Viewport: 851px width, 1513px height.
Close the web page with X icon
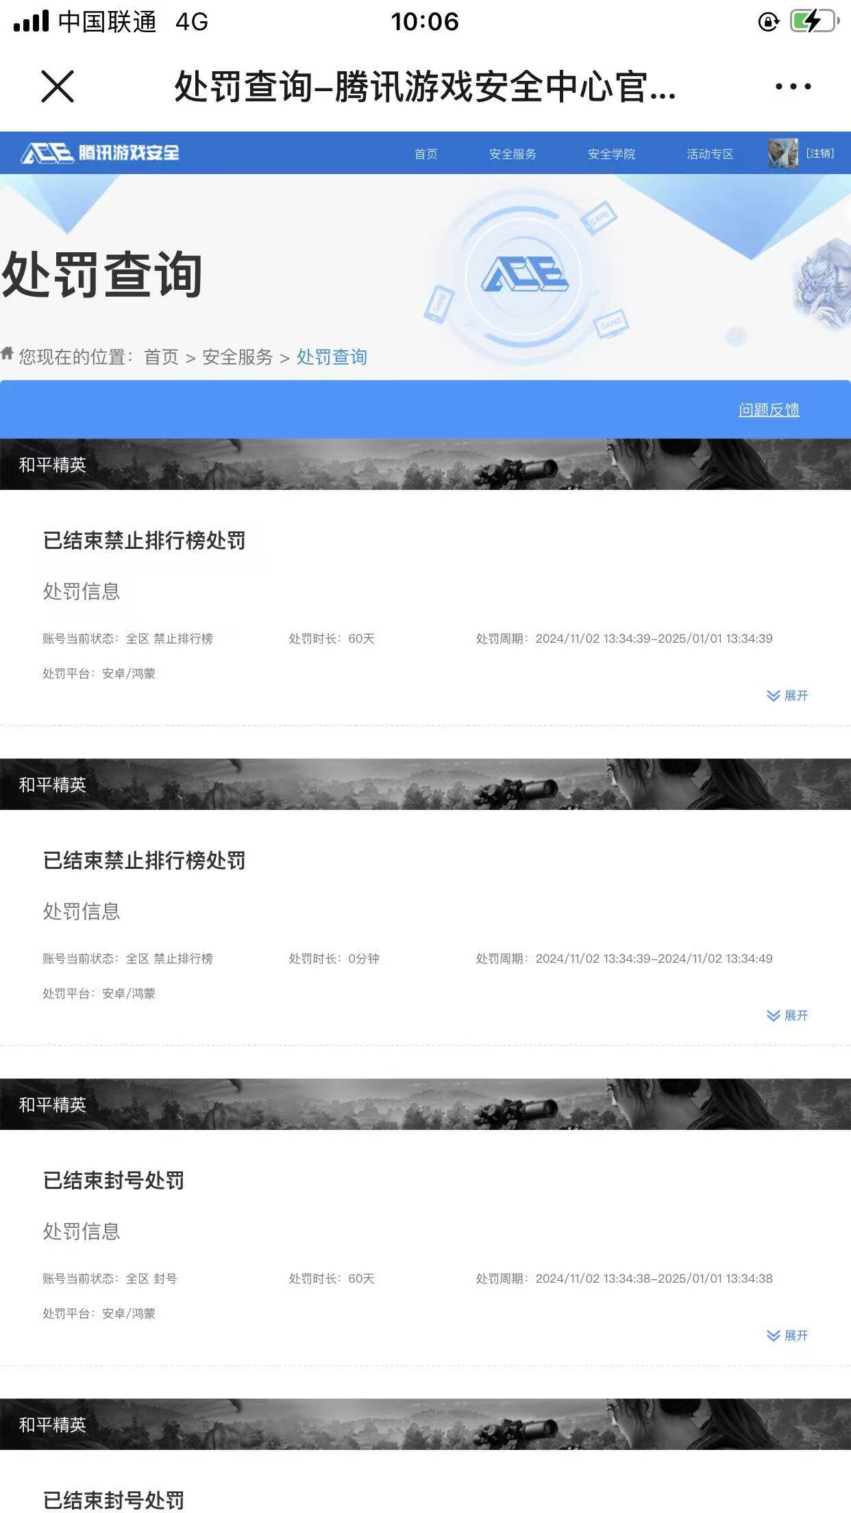pos(58,86)
